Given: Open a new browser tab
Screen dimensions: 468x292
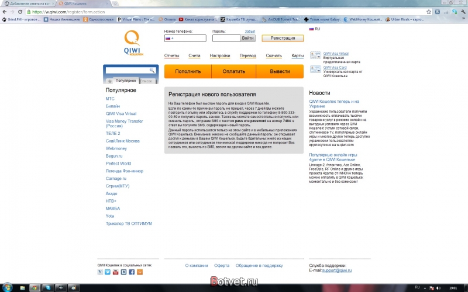Looking at the screenshot, I should pyautogui.click(x=115, y=4).
